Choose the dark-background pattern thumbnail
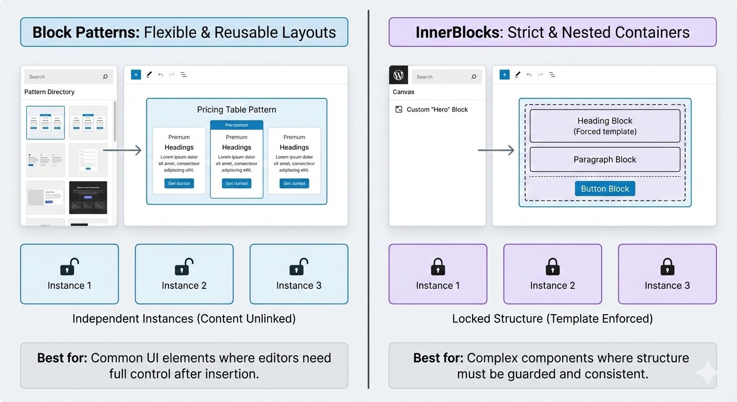This screenshot has height=402, width=737. pos(88,197)
